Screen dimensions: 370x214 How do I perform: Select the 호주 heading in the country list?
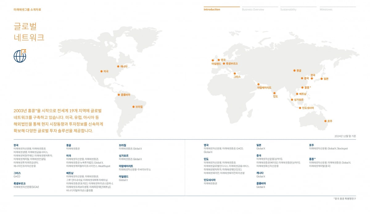pos(311,145)
